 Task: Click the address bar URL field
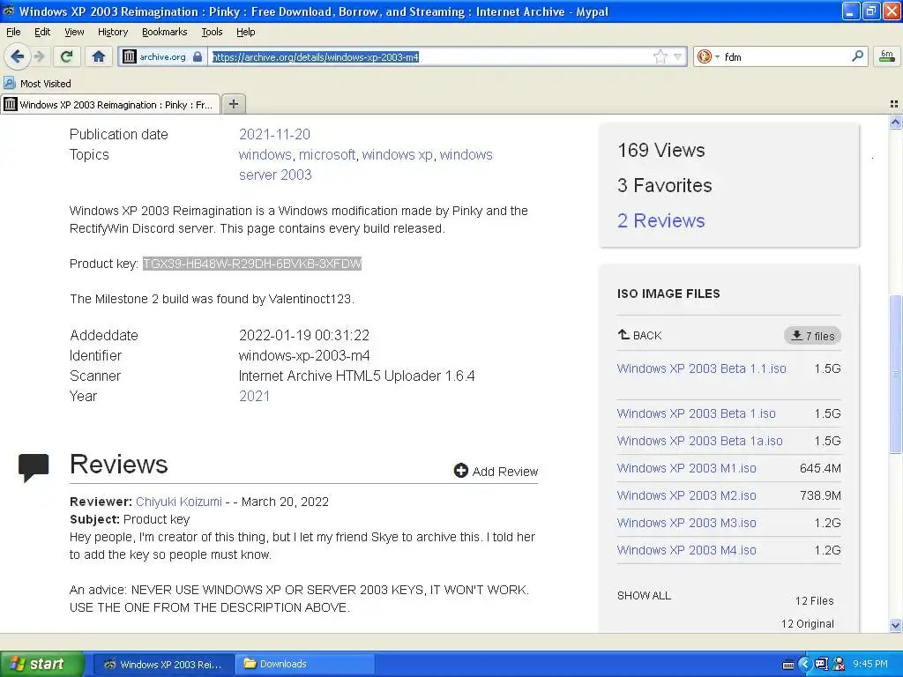pos(430,57)
